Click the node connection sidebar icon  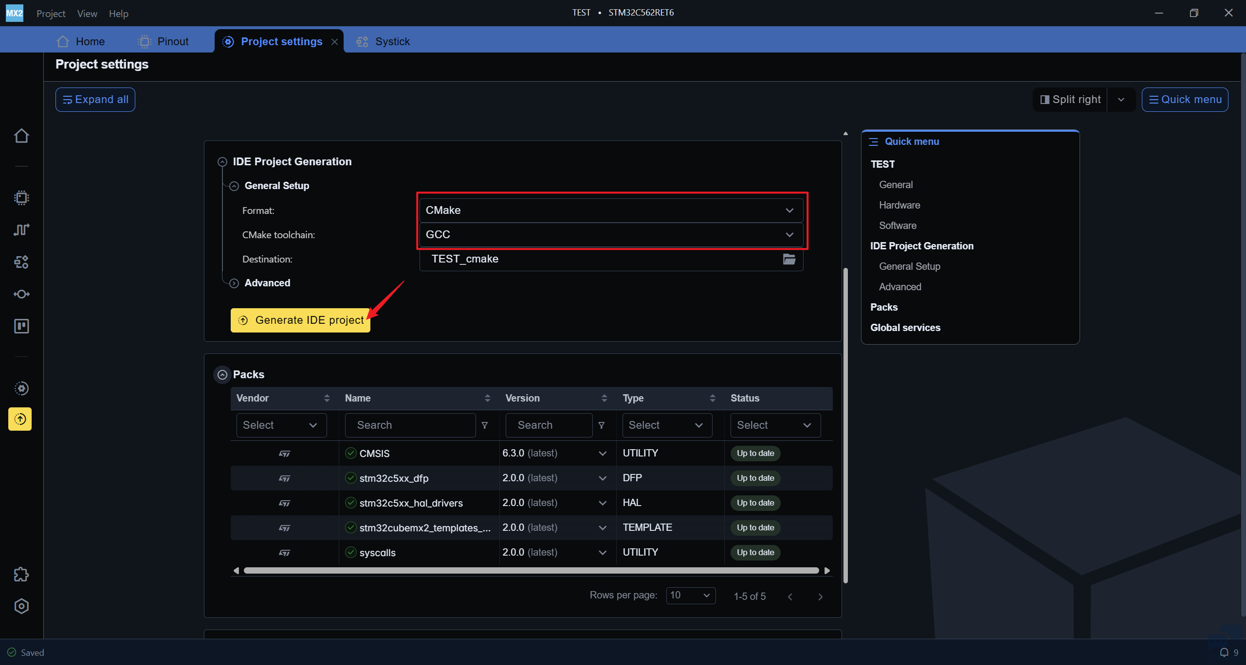pyautogui.click(x=21, y=294)
